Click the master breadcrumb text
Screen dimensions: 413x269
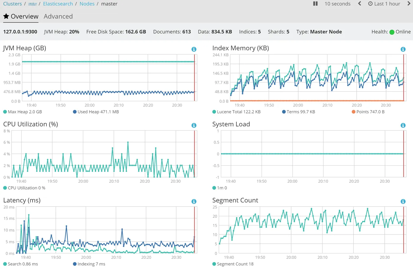109,4
